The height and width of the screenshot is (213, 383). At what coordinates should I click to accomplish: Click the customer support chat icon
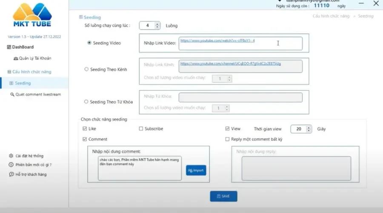pos(11,174)
